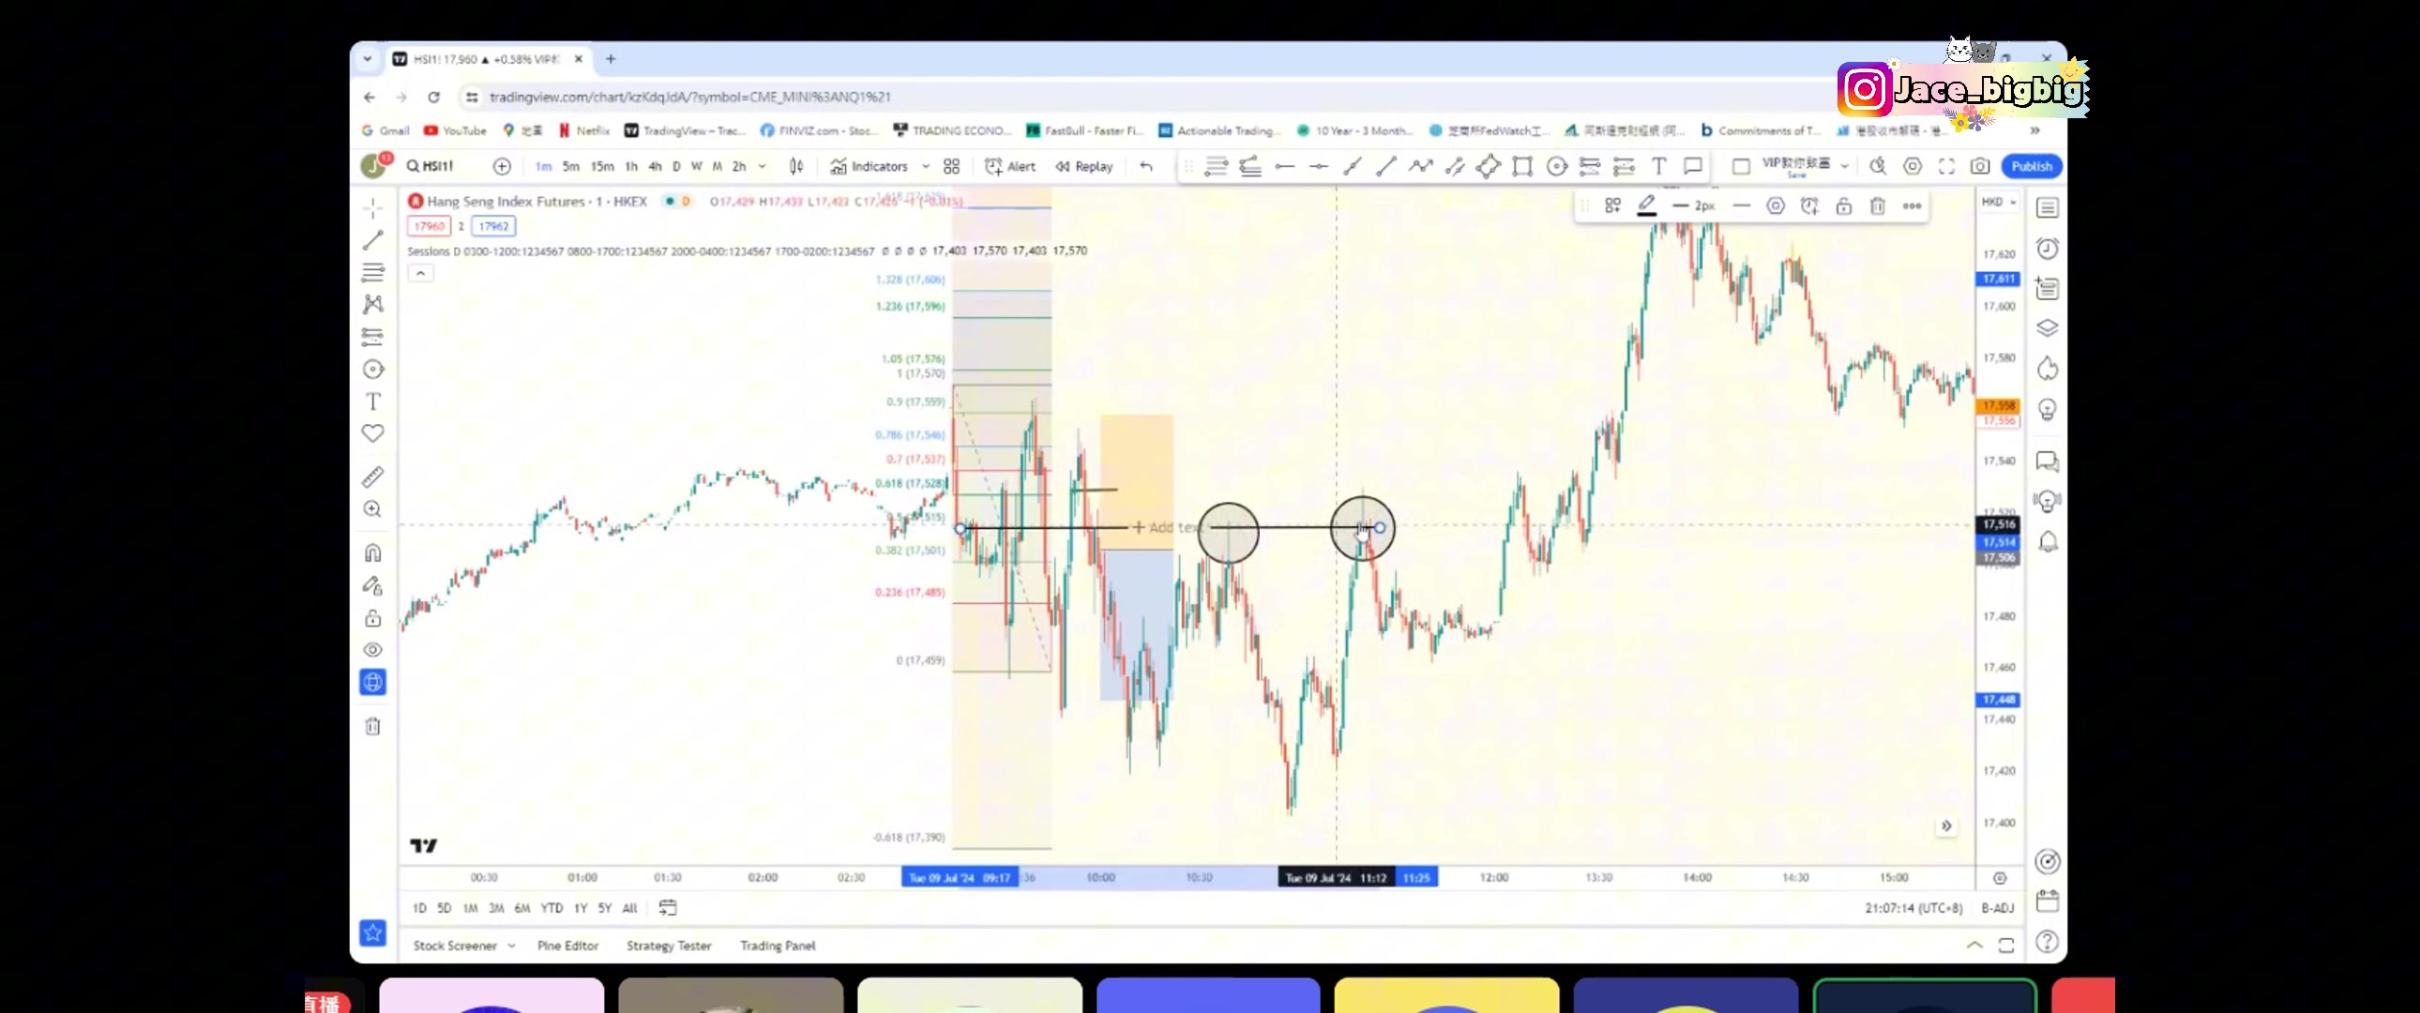
Task: Open the Fibonacci retracement tools
Action: tap(373, 273)
